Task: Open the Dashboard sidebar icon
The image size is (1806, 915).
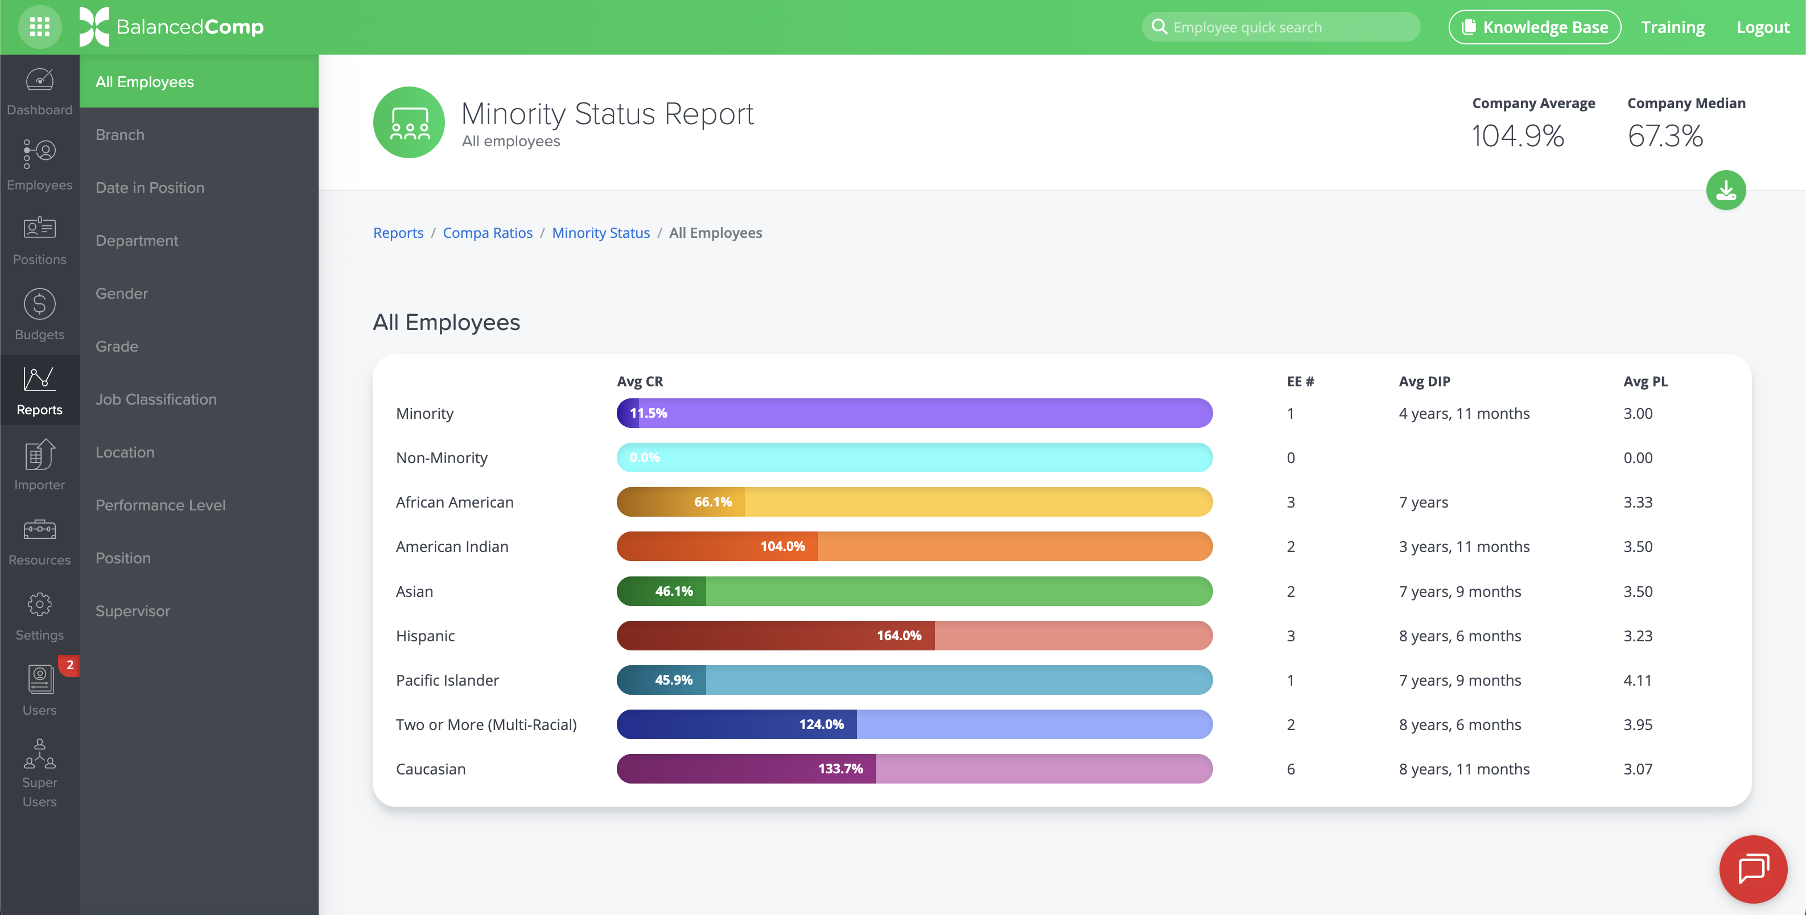Action: coord(39,91)
